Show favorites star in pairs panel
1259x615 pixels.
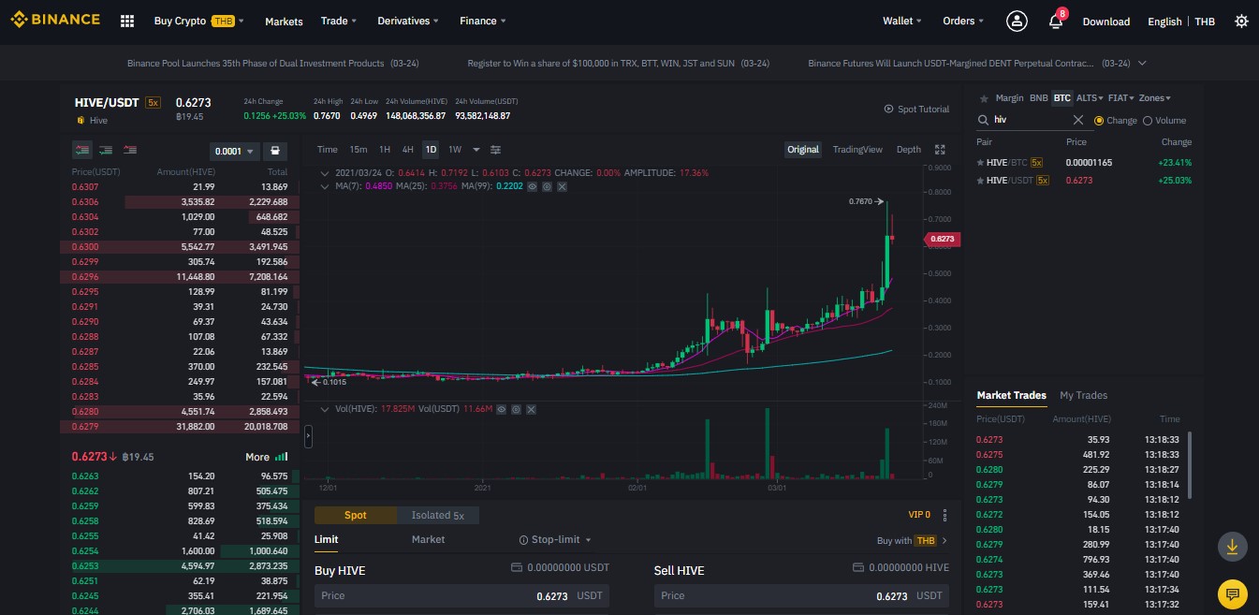pos(983,98)
